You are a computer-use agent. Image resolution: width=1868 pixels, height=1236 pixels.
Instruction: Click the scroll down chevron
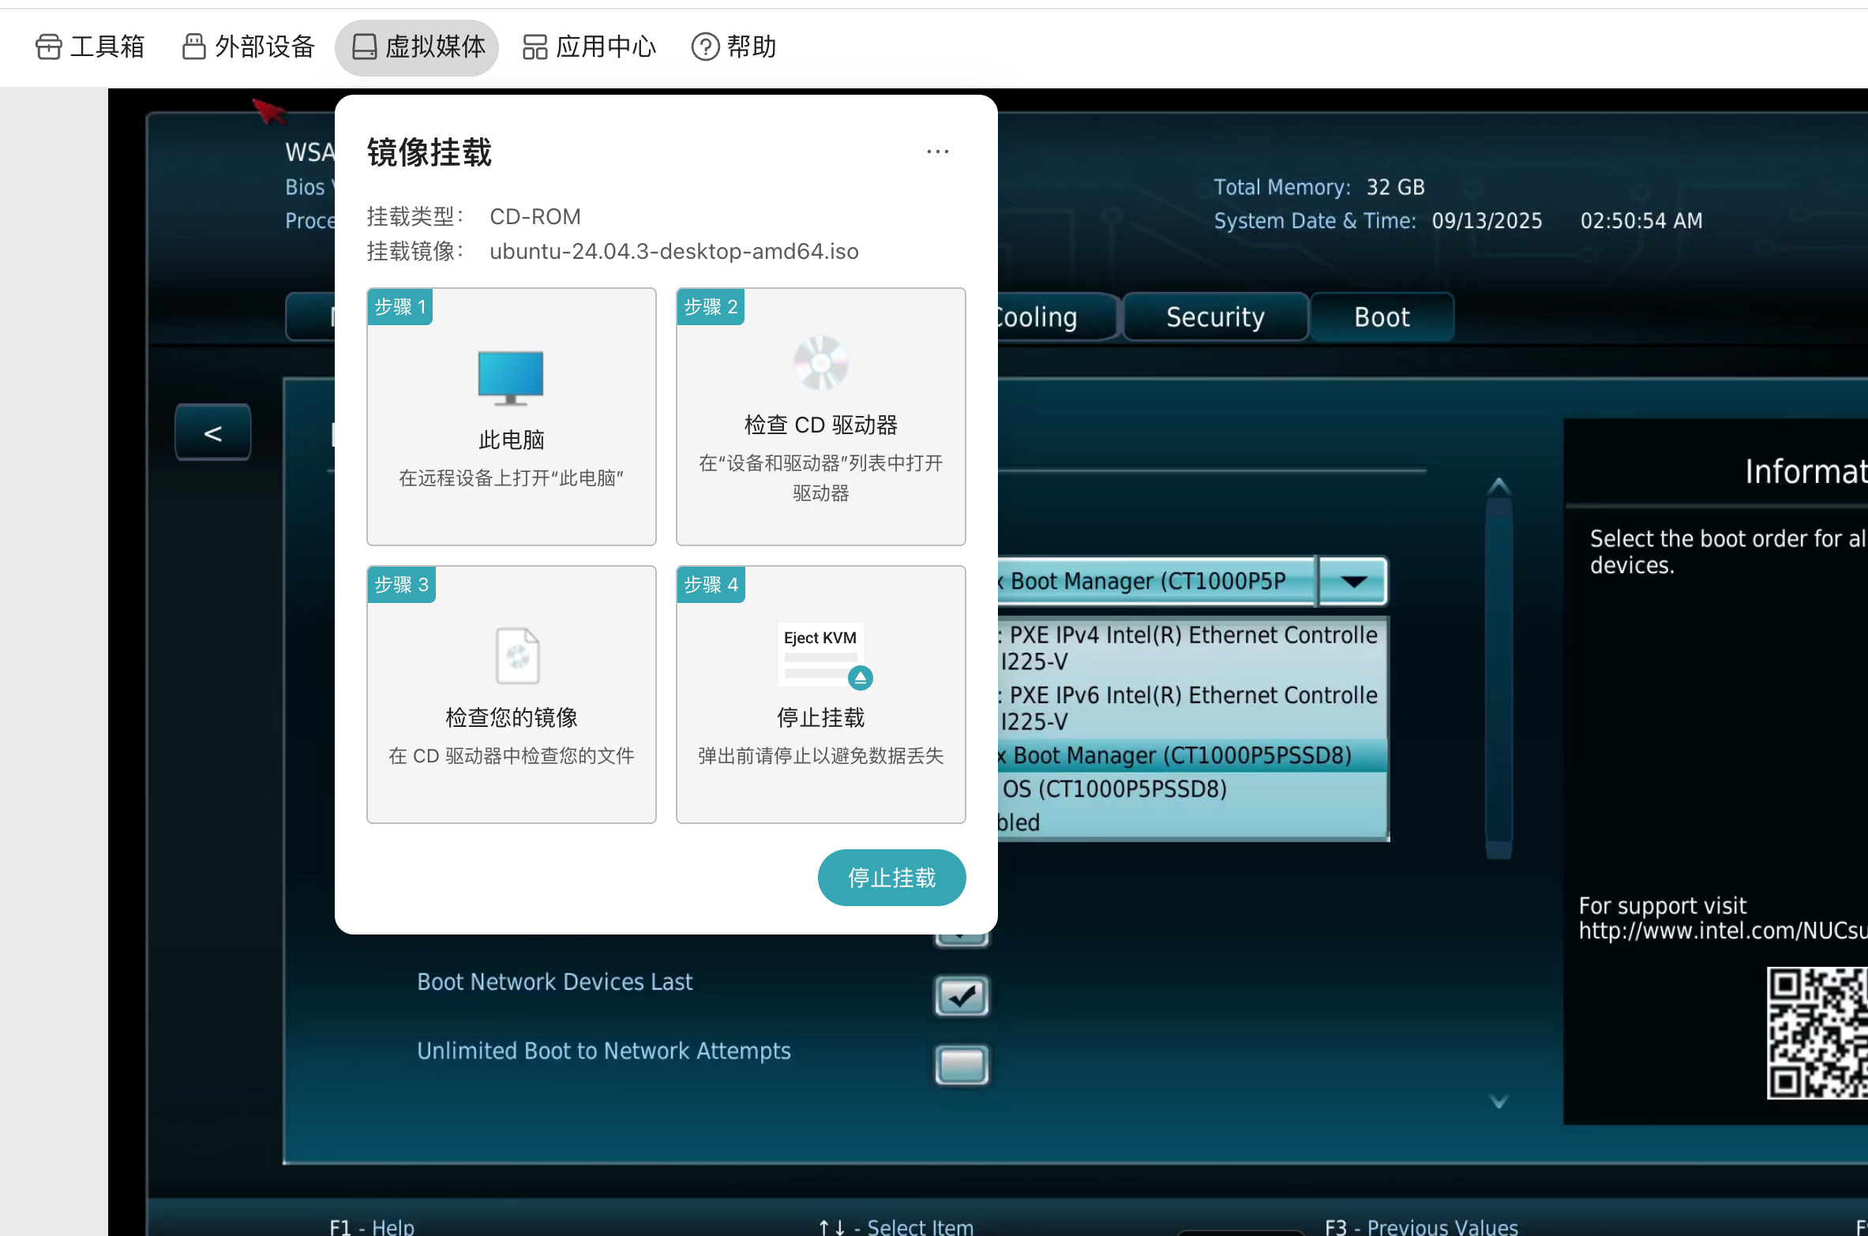1498,1100
